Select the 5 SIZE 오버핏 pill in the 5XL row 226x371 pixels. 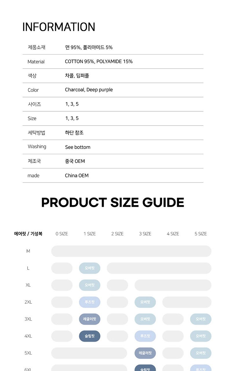[x=201, y=353]
